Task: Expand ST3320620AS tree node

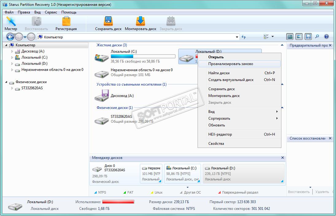Action: click(x=12, y=88)
